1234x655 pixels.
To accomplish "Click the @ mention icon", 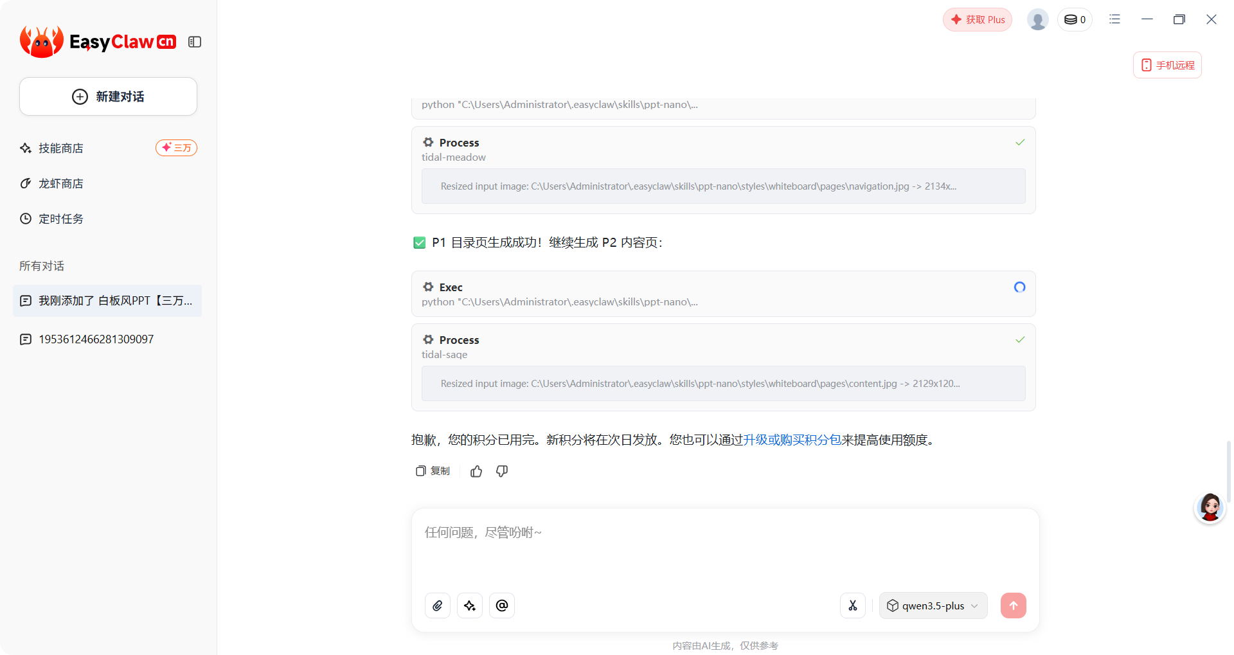I will (x=502, y=606).
